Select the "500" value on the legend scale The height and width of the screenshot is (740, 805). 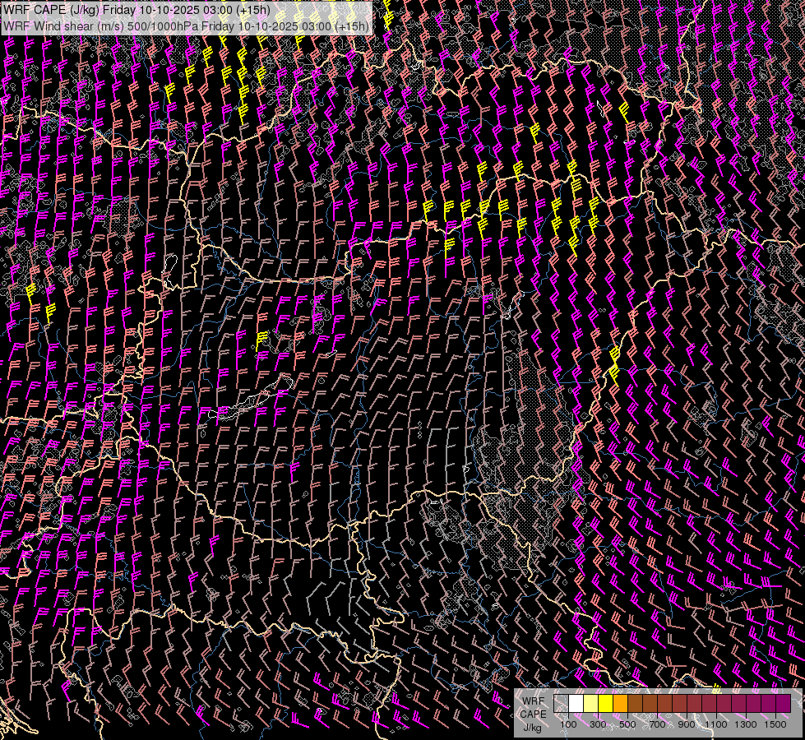tap(627, 724)
